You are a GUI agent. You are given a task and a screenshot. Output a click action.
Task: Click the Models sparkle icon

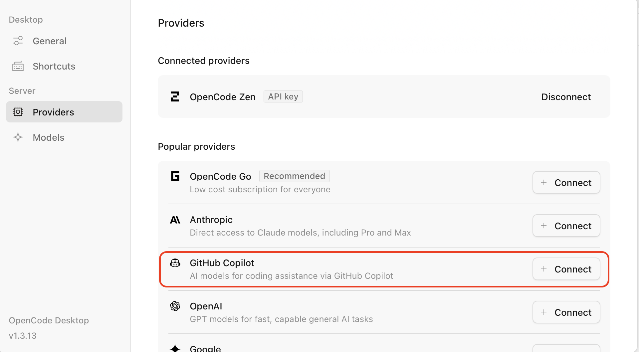click(x=18, y=137)
